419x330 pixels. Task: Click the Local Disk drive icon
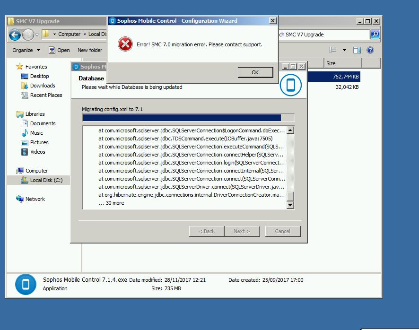coord(25,180)
